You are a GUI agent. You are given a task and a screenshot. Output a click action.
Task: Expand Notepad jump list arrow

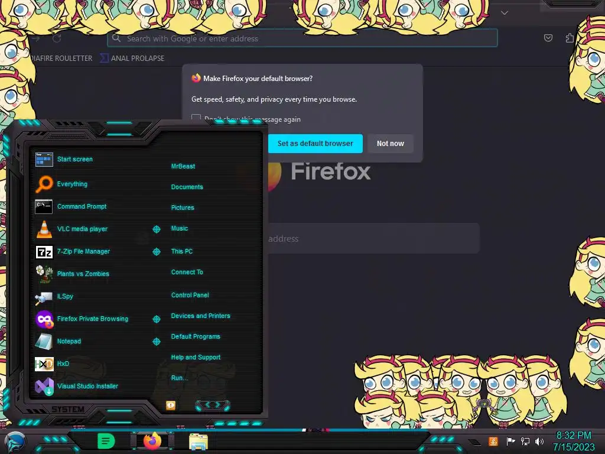tap(156, 342)
